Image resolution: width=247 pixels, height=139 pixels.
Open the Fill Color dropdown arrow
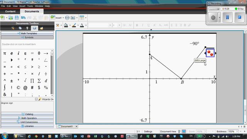[70, 25]
